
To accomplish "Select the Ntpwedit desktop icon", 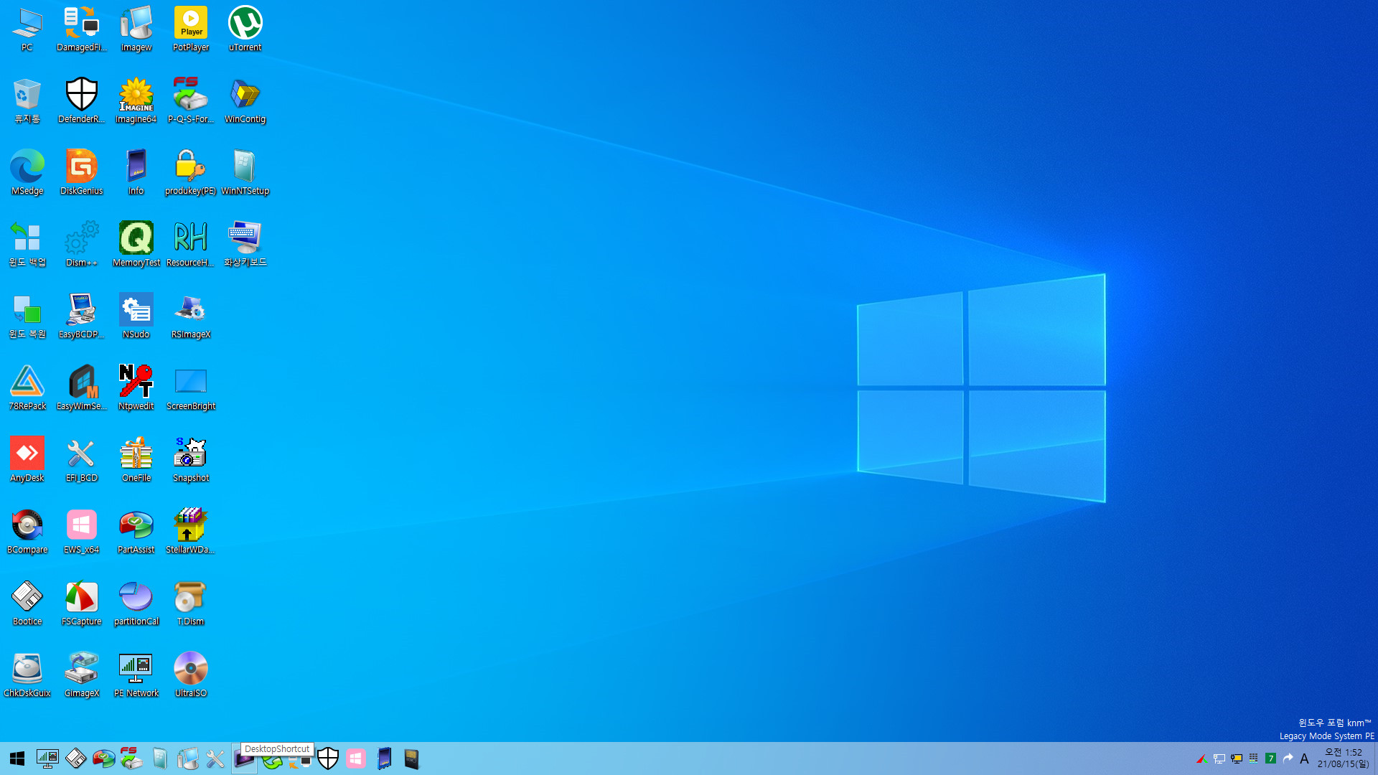I will coord(136,388).
